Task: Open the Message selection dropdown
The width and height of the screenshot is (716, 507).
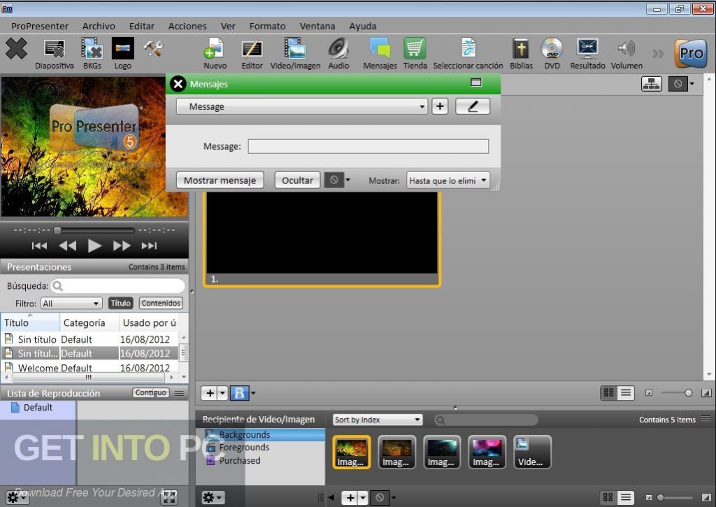Action: pyautogui.click(x=302, y=106)
